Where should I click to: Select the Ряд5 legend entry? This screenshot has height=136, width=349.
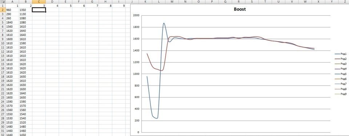pyautogui.click(x=341, y=74)
